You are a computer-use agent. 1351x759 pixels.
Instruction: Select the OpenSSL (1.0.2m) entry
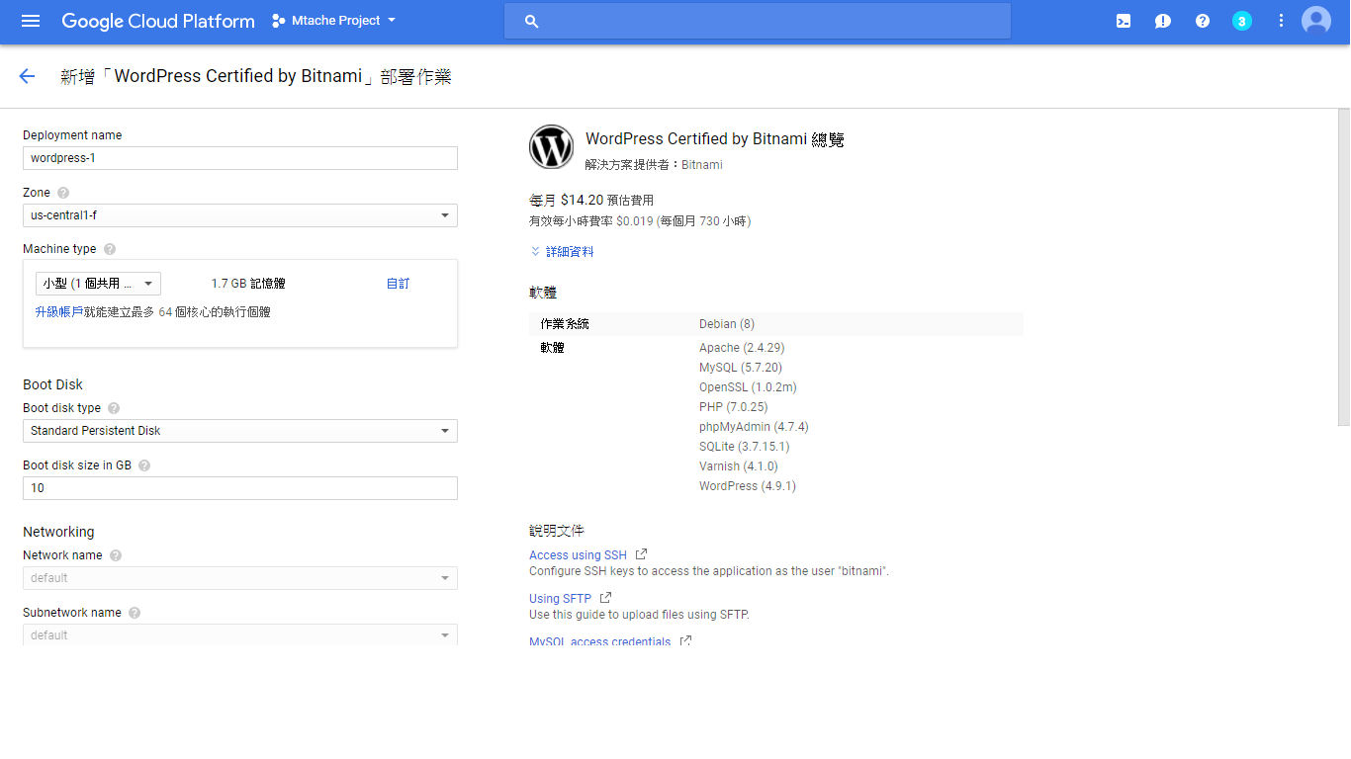pos(748,387)
